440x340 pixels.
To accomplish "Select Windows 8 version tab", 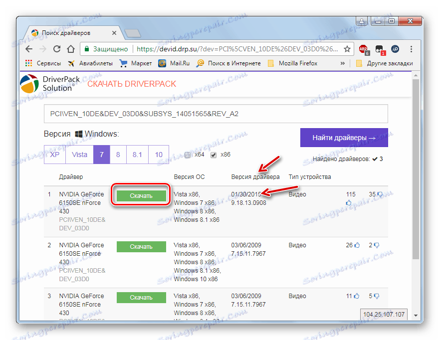I will (x=118, y=155).
